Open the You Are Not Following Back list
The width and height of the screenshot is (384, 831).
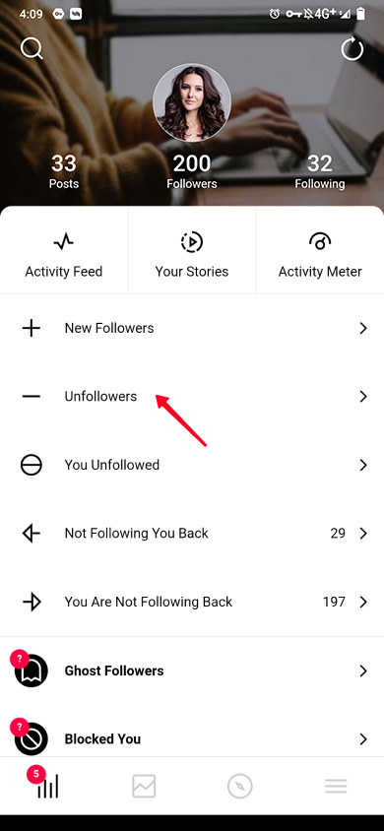pos(192,602)
